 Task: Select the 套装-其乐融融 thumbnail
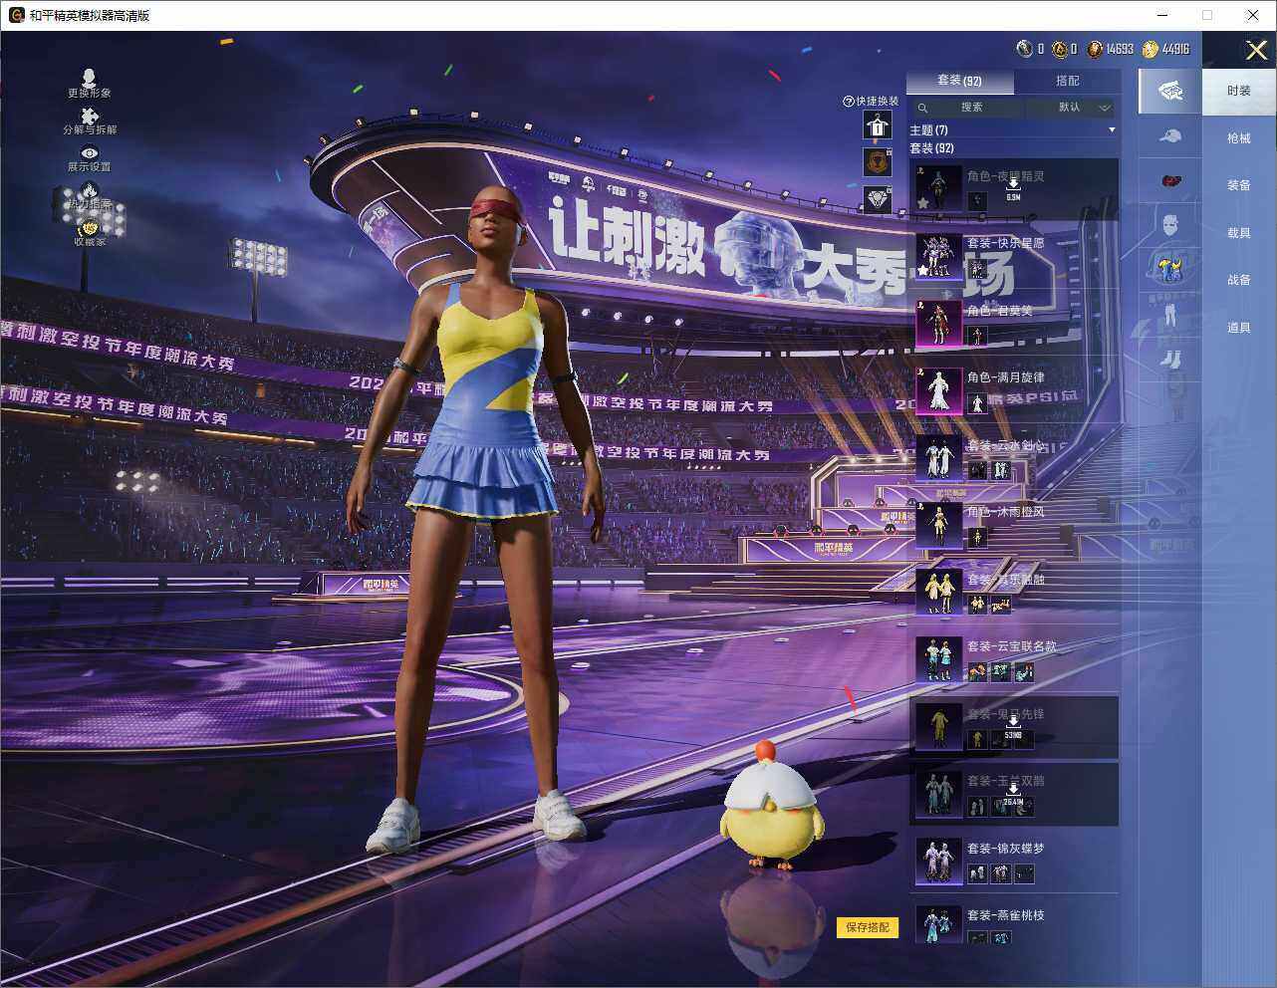(938, 593)
